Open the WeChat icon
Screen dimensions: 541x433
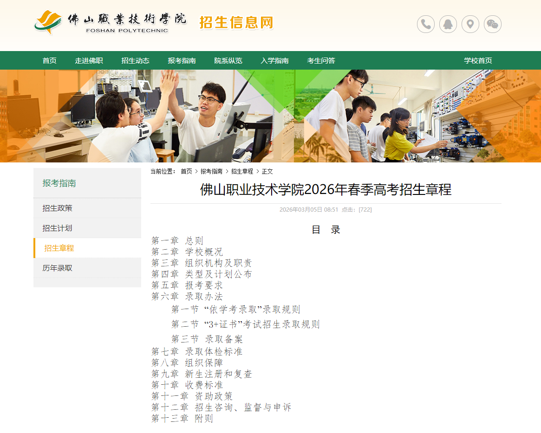[492, 24]
